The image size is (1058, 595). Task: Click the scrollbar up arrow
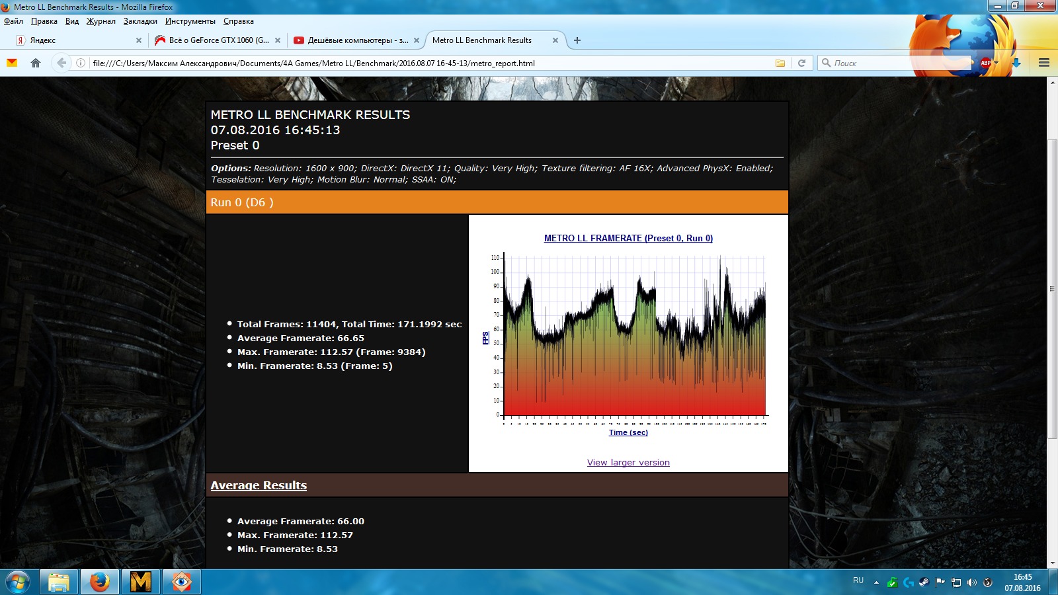tap(1053, 82)
